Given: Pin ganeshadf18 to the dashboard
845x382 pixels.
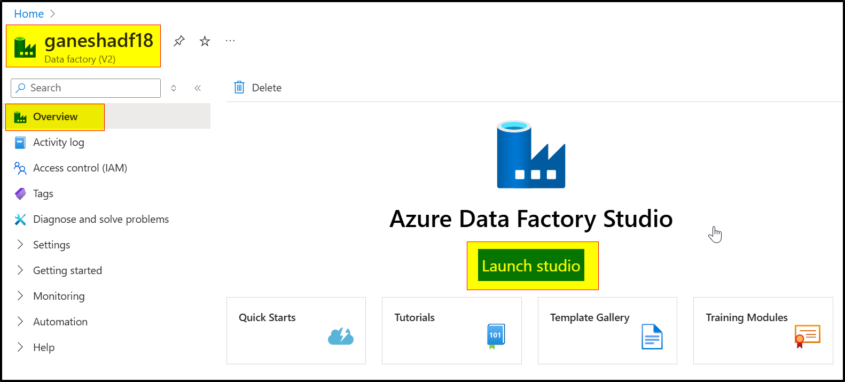Looking at the screenshot, I should click(179, 40).
